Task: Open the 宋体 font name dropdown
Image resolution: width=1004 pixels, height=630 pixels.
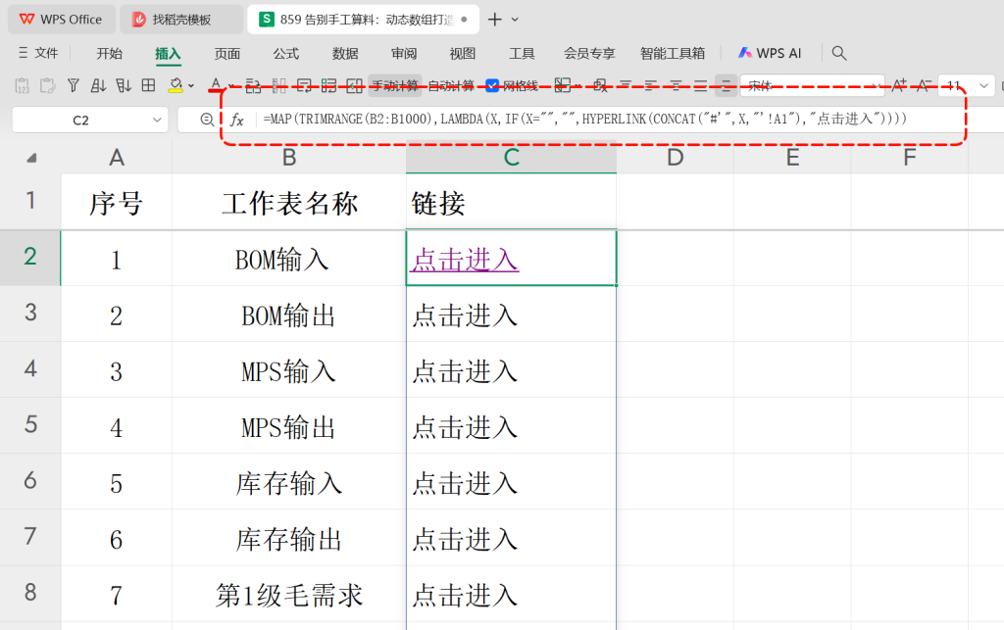Action: pyautogui.click(x=876, y=85)
